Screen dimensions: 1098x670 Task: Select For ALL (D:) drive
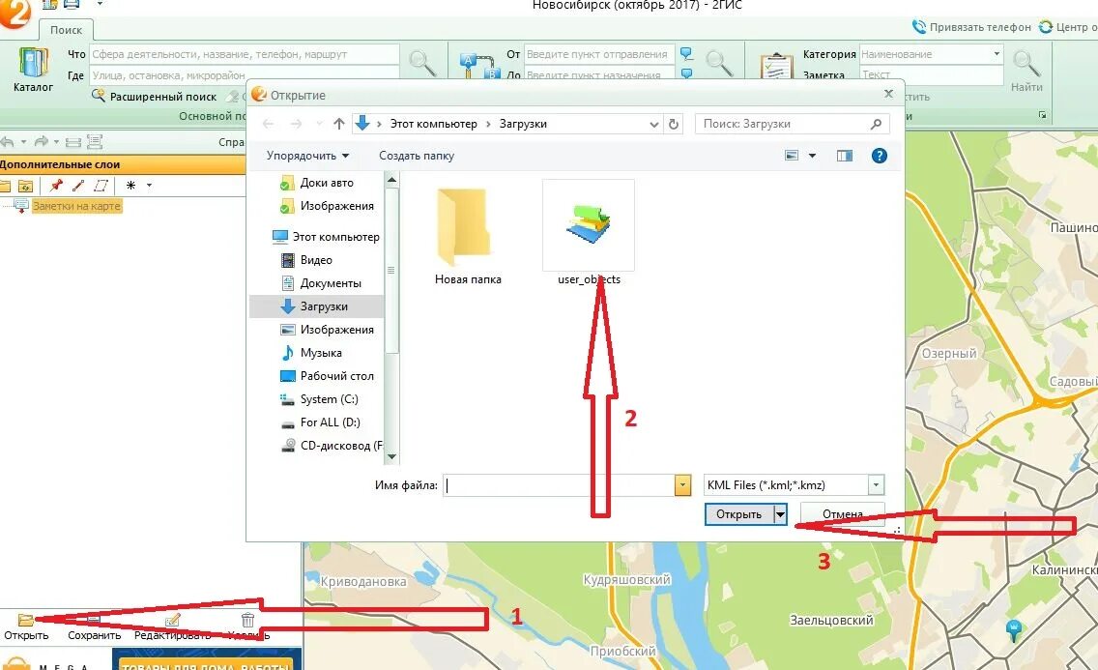click(x=321, y=422)
